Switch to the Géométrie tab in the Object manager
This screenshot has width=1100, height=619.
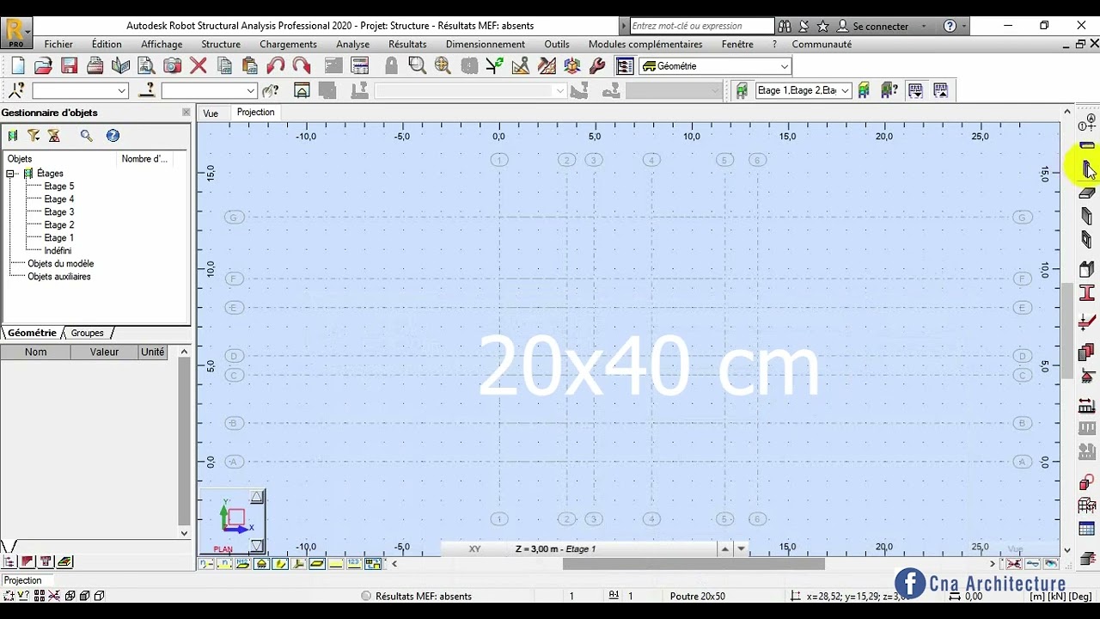pyautogui.click(x=32, y=333)
